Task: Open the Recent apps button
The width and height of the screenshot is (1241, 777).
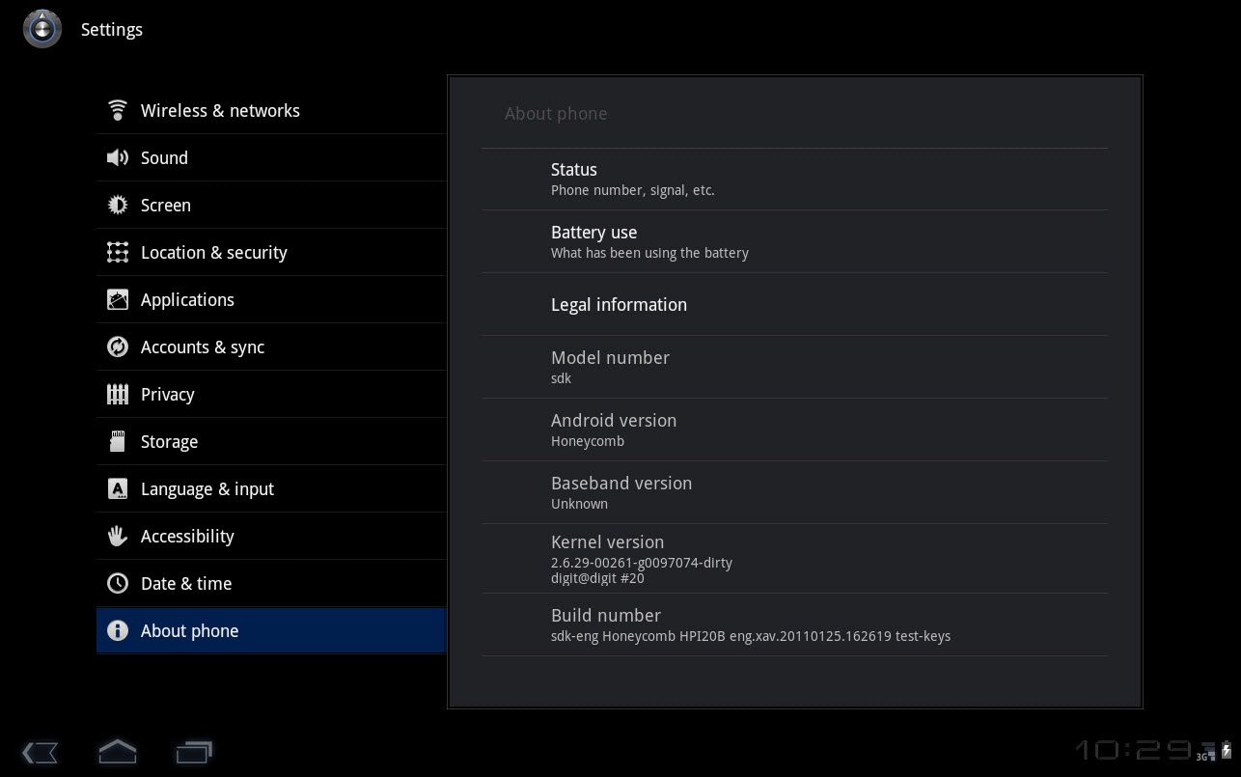Action: pos(194,752)
